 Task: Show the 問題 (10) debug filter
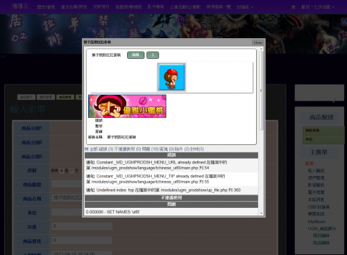[150, 149]
